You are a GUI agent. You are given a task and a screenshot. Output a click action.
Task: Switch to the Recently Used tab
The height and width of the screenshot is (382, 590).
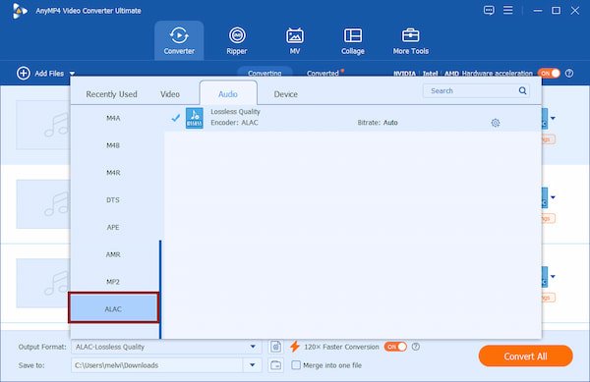point(111,94)
